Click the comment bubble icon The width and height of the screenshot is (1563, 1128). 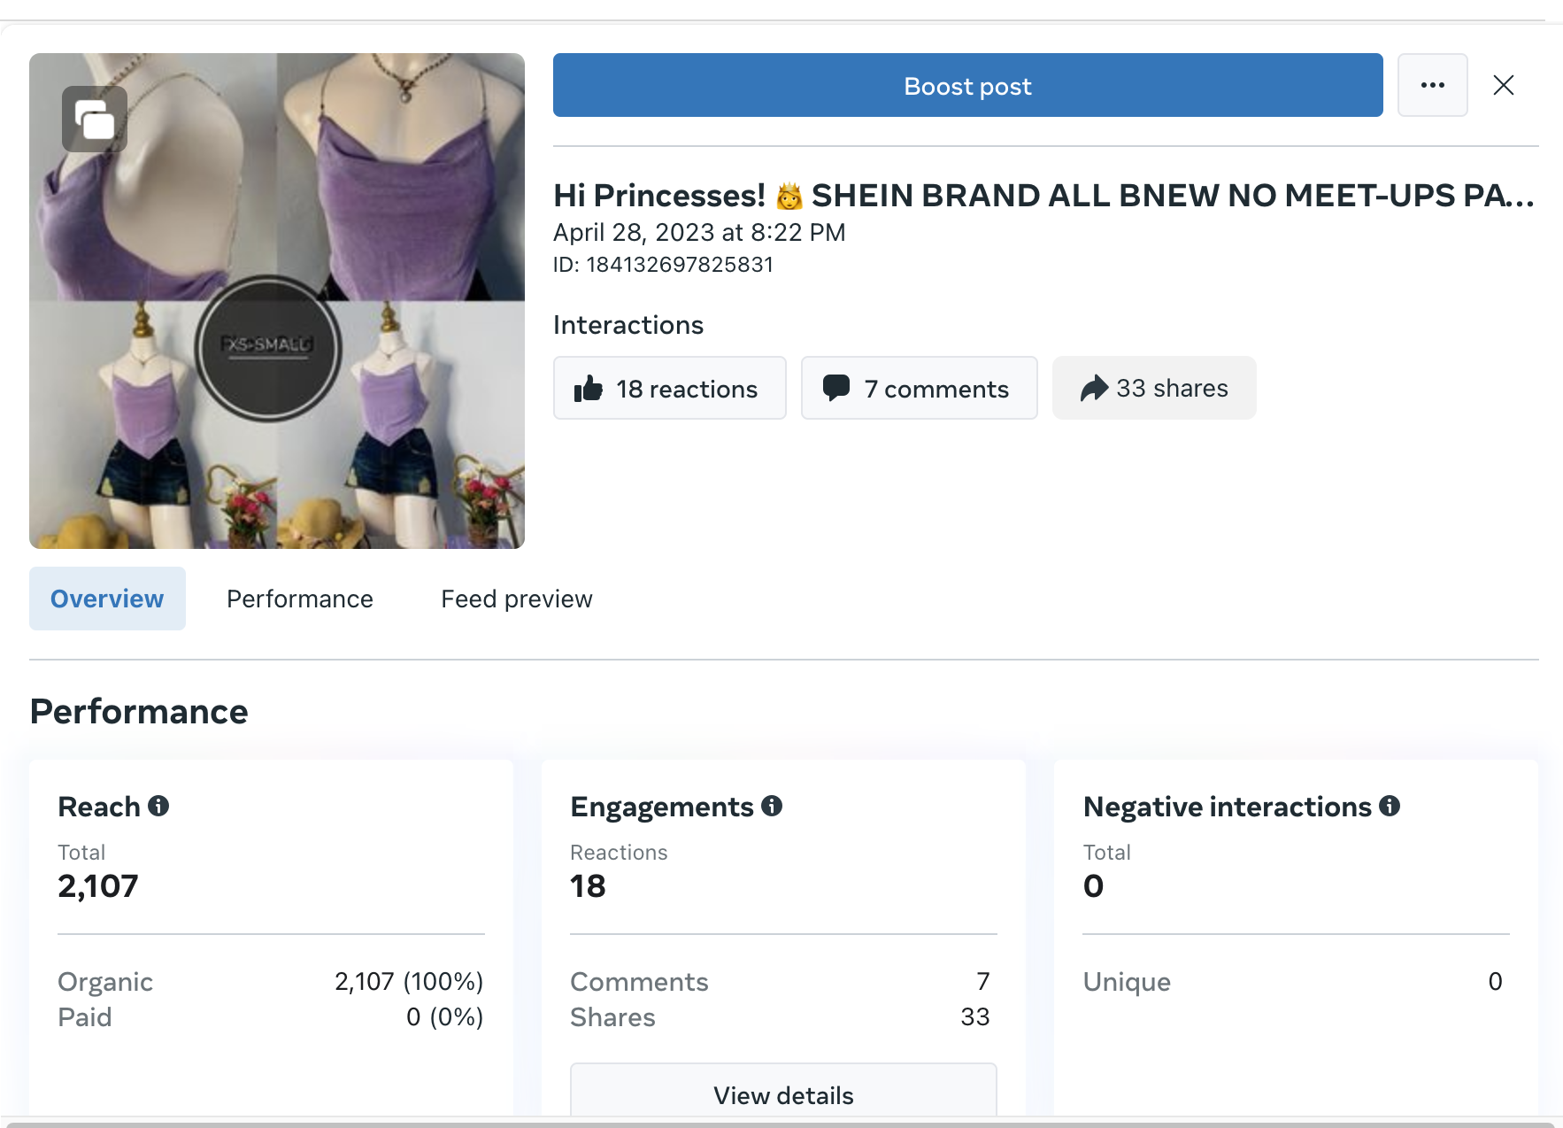(835, 388)
